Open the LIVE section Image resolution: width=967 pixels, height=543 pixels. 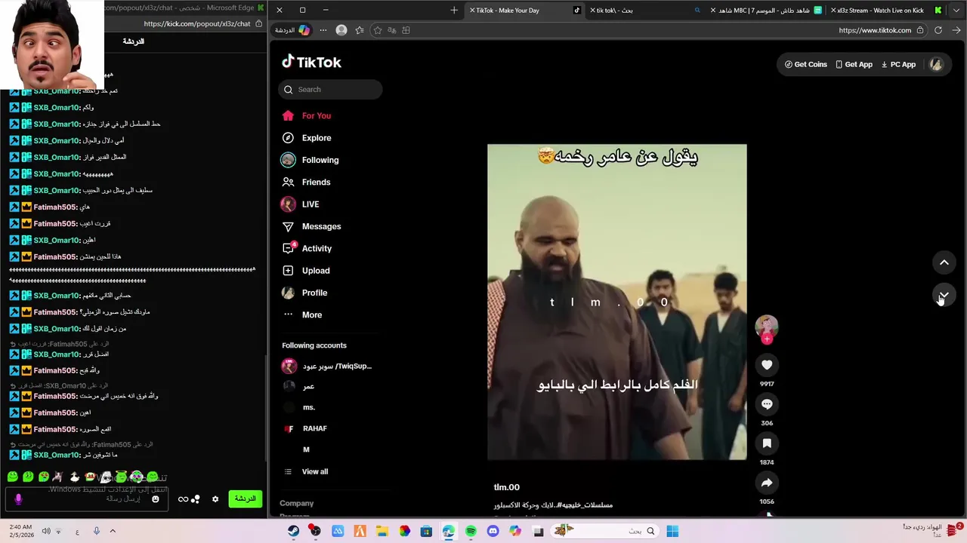coord(300,204)
